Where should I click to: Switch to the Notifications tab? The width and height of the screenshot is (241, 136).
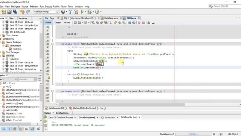[62, 113]
